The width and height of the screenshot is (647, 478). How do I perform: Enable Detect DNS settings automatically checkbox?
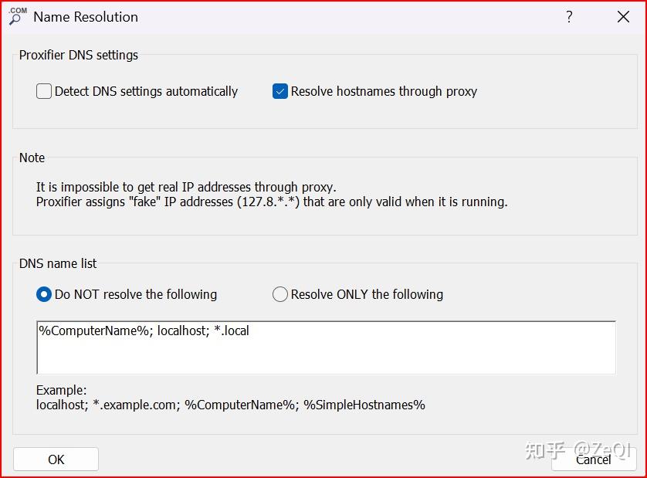pos(44,91)
